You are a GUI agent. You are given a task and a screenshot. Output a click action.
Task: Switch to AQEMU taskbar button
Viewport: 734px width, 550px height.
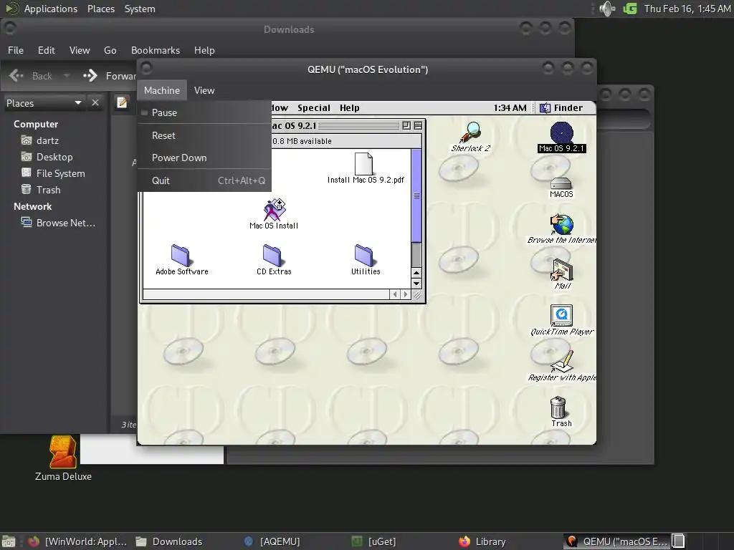click(273, 541)
